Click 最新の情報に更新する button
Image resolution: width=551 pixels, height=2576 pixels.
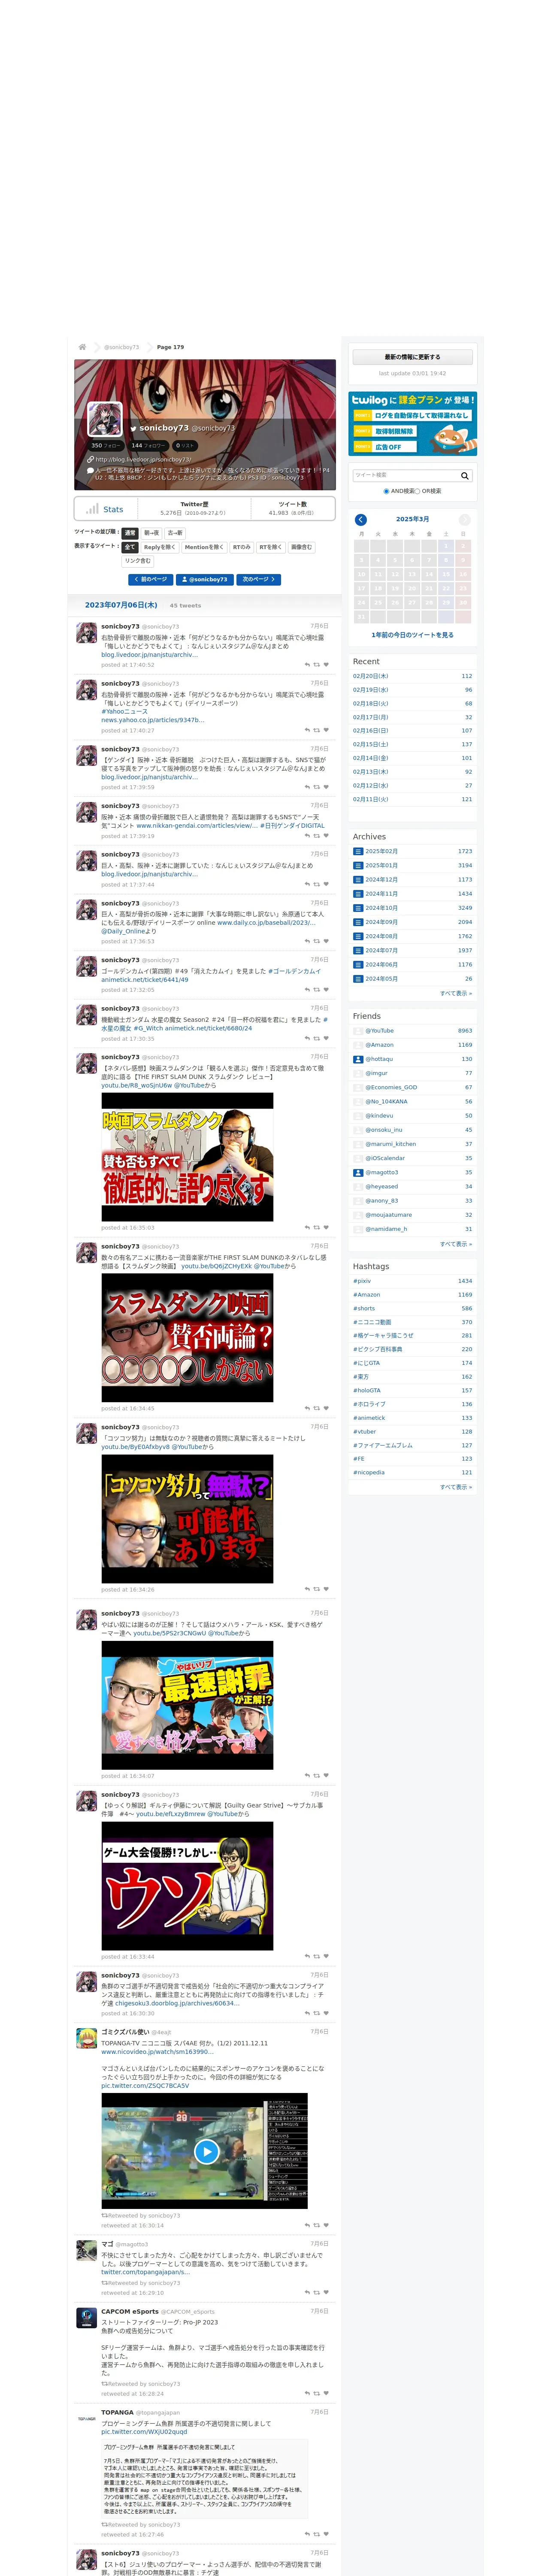pyautogui.click(x=412, y=357)
